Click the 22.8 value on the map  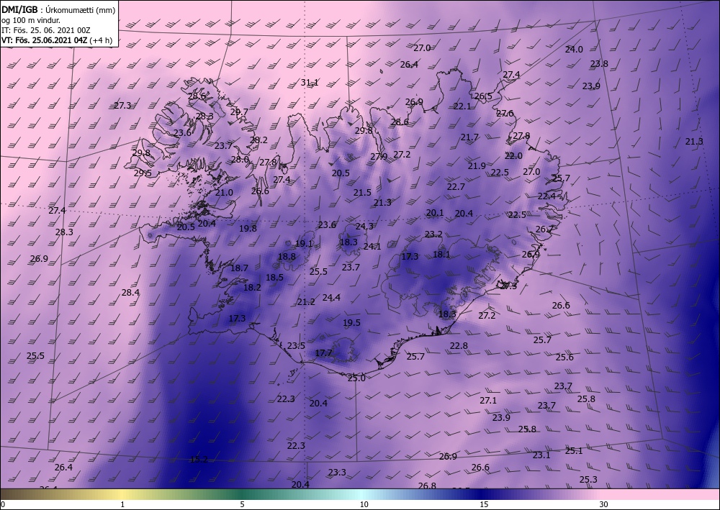point(459,346)
